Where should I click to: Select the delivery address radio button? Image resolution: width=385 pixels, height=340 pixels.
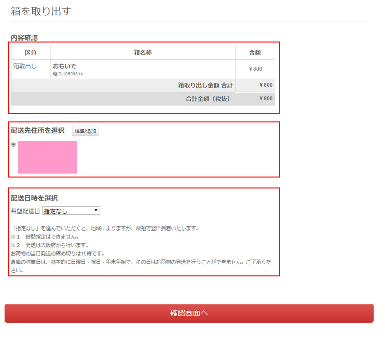(x=13, y=144)
